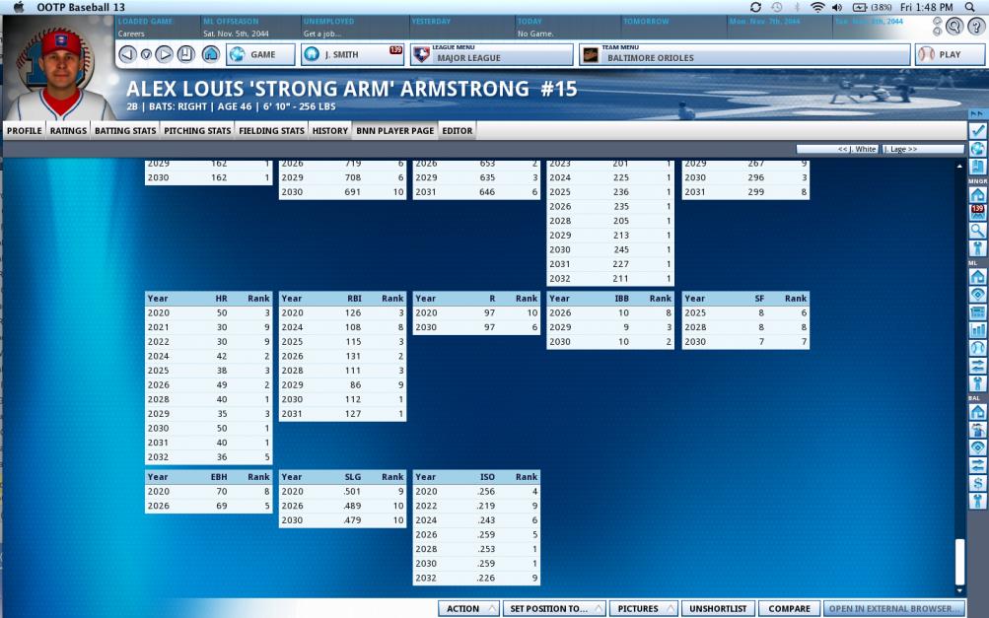989x618 pixels.
Task: Click the home icon in top toolbar
Action: coord(210,54)
